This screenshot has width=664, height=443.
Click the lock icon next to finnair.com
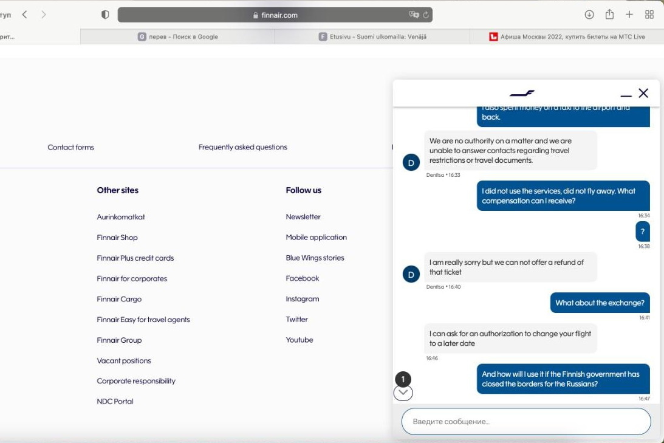pyautogui.click(x=255, y=15)
